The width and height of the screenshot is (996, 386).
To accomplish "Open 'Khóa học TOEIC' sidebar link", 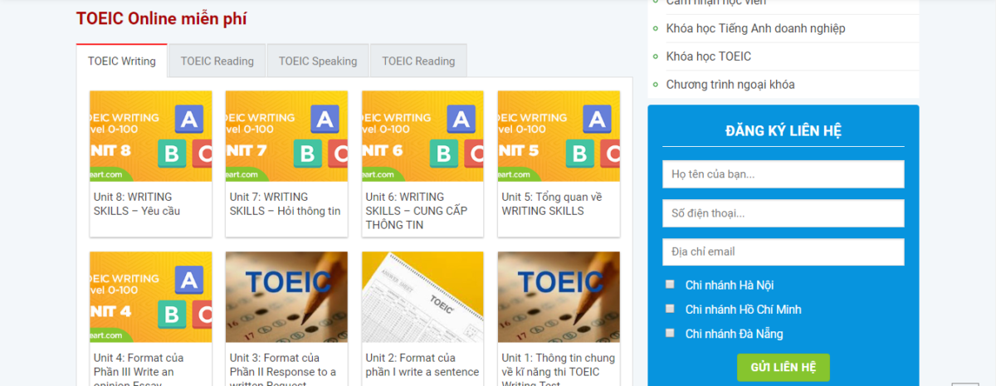I will click(708, 56).
